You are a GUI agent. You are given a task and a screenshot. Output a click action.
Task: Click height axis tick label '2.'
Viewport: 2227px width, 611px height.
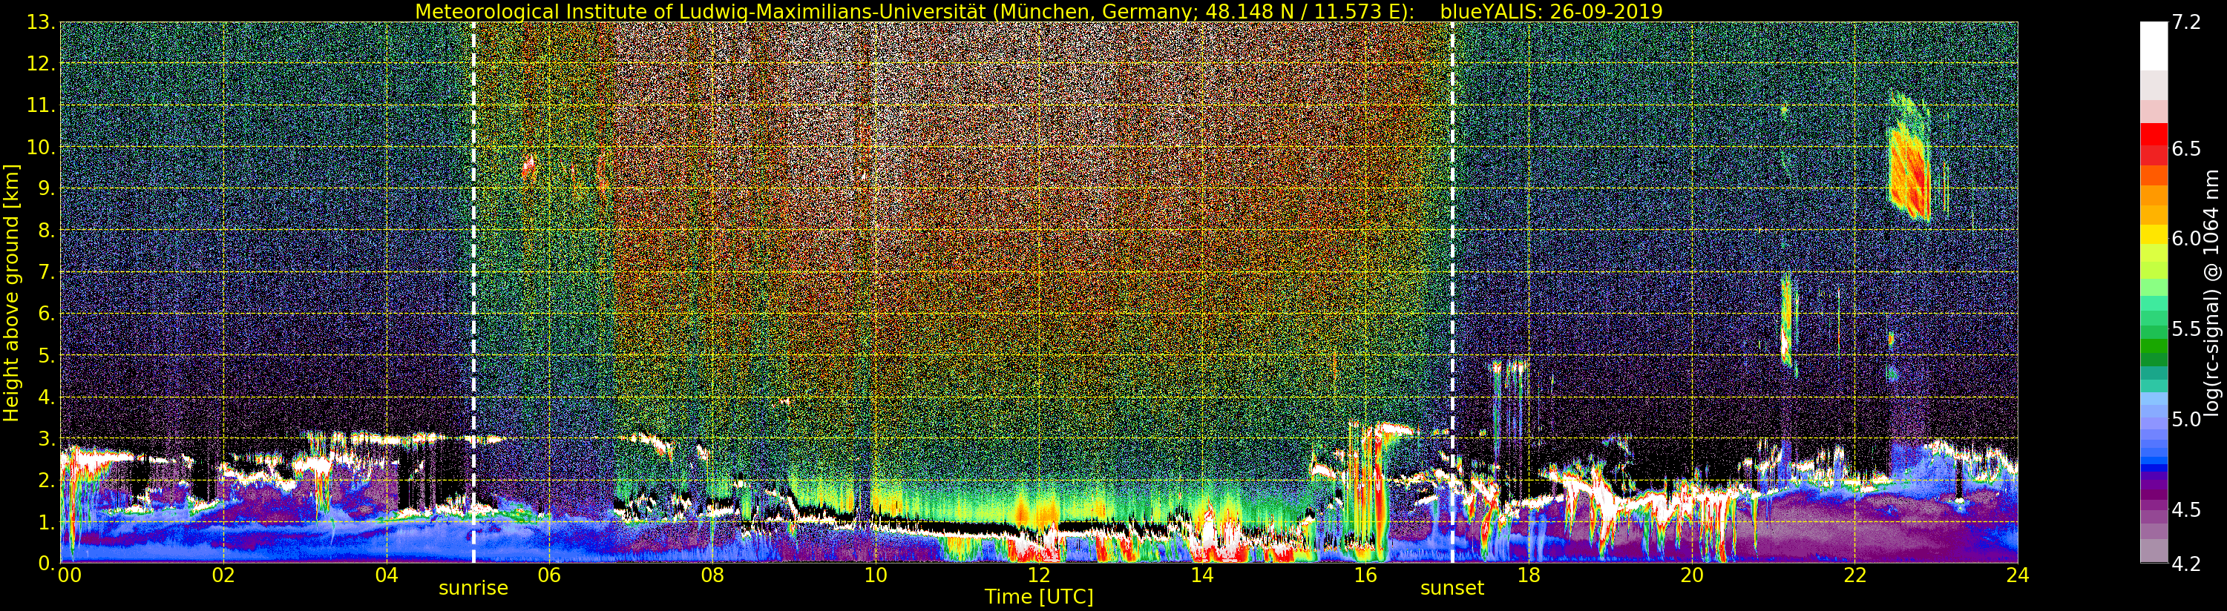pos(45,480)
